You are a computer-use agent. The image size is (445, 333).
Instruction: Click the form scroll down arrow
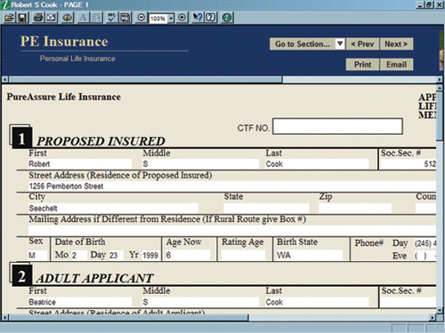440,310
